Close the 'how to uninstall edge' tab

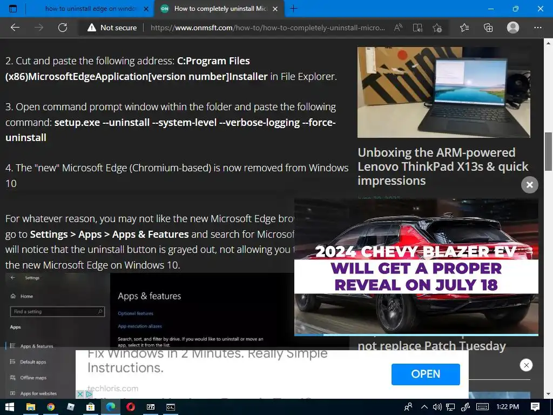(146, 9)
